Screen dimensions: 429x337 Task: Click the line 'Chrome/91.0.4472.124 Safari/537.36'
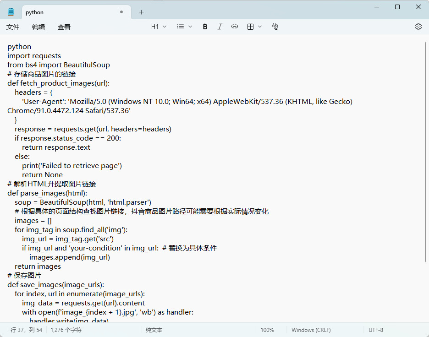pyautogui.click(x=69, y=111)
